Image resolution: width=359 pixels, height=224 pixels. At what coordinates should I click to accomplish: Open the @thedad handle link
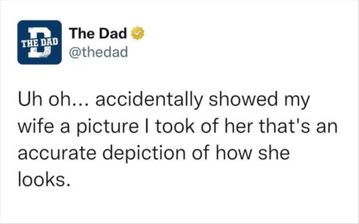(98, 51)
